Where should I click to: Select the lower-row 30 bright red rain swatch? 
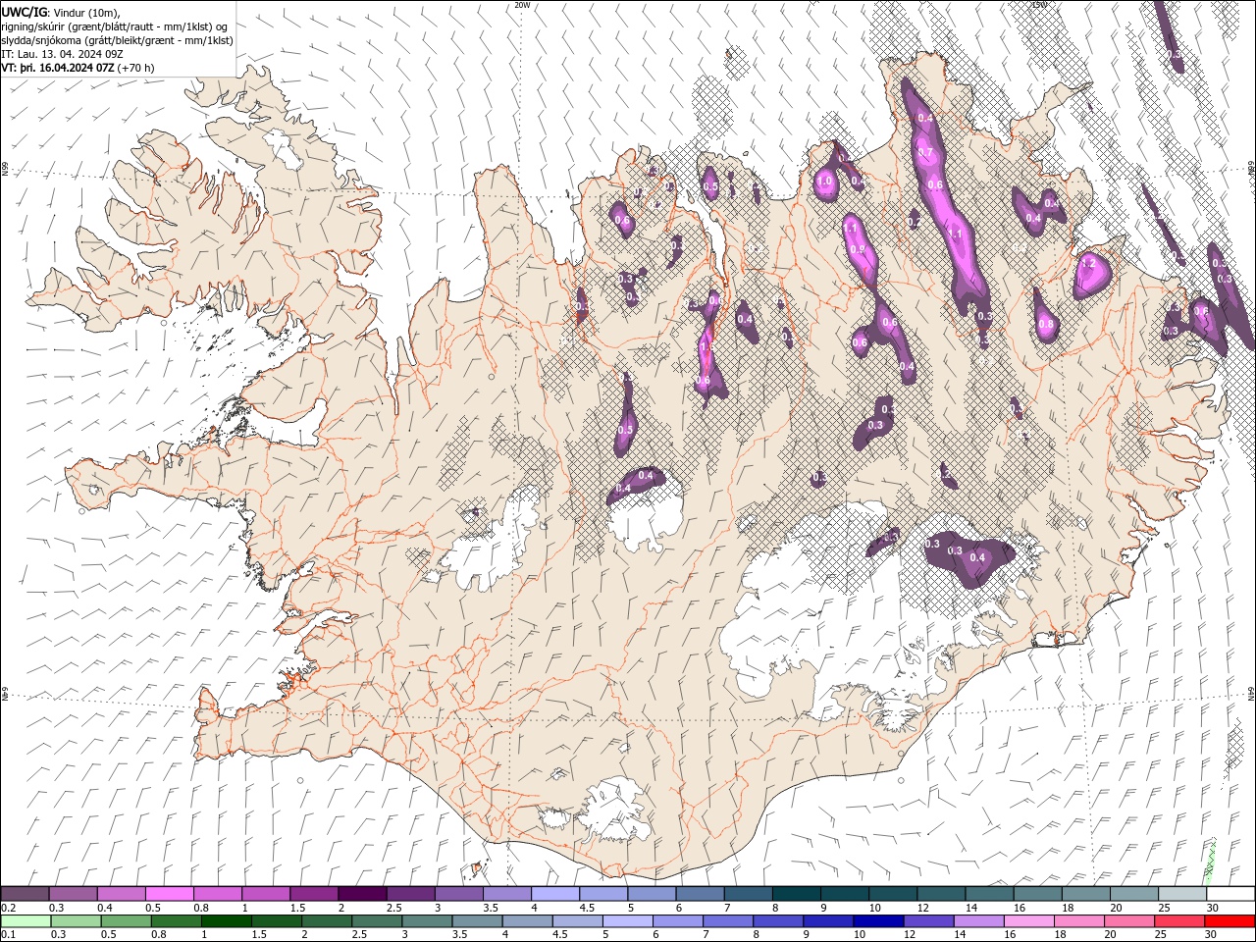click(x=1230, y=921)
